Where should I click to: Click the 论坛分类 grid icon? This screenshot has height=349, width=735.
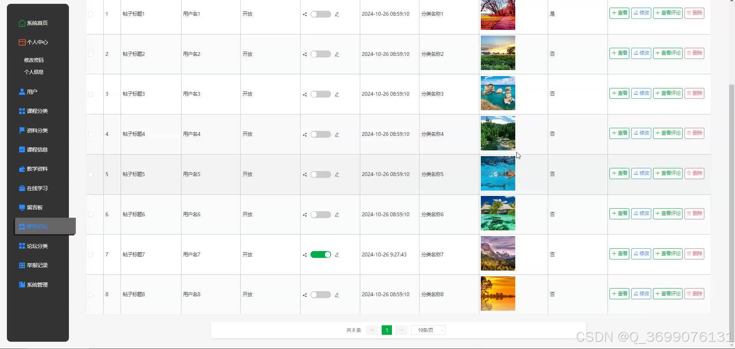[x=22, y=246]
